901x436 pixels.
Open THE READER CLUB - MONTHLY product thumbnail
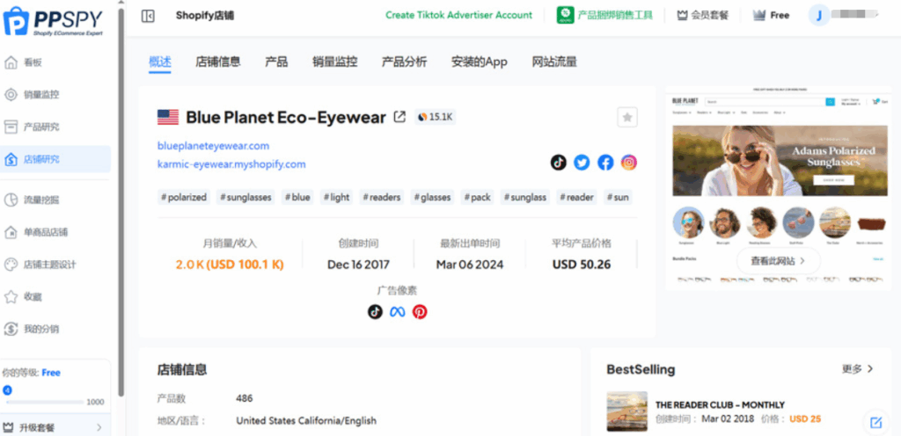[626, 411]
